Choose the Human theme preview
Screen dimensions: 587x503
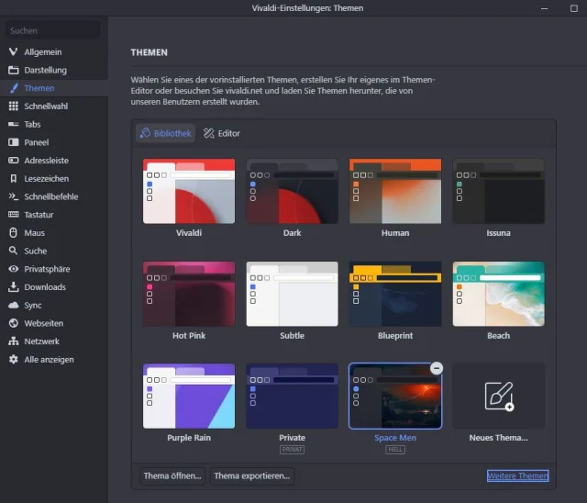(395, 191)
